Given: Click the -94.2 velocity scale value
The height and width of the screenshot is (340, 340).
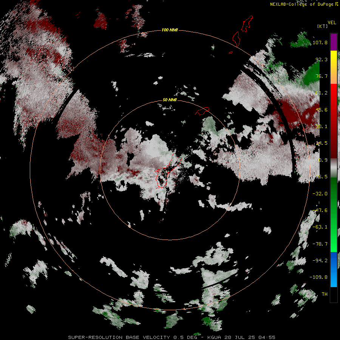Looking at the screenshot, I should click(x=320, y=261).
